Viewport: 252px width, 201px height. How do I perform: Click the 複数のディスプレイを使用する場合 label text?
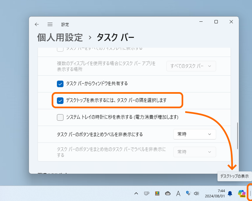[106, 66]
